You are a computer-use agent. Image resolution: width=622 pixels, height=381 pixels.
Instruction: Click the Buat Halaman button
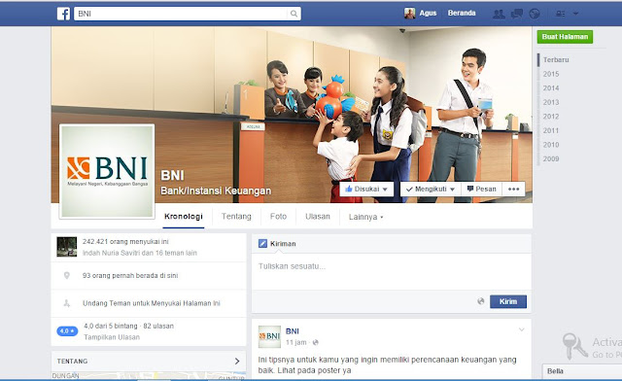(x=565, y=37)
